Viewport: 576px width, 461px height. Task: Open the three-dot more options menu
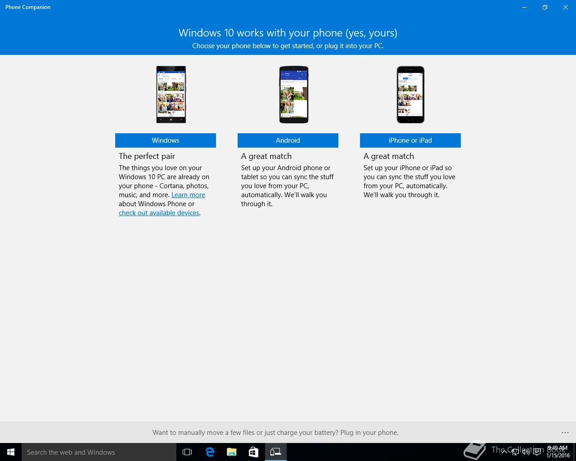(x=565, y=433)
